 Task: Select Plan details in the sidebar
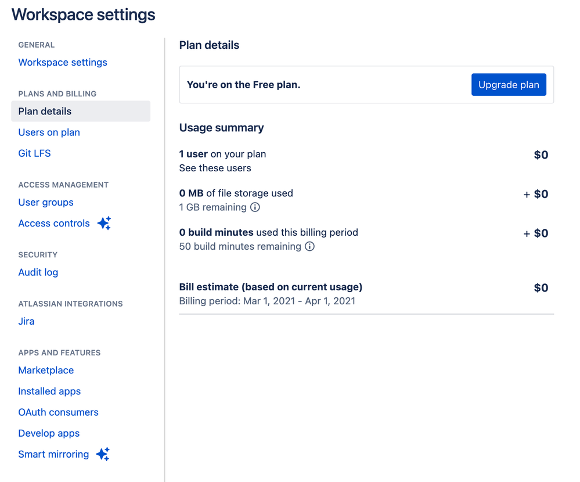click(45, 111)
